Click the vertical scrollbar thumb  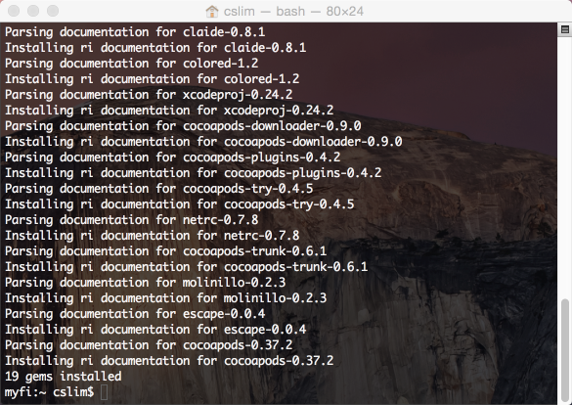pyautogui.click(x=565, y=349)
